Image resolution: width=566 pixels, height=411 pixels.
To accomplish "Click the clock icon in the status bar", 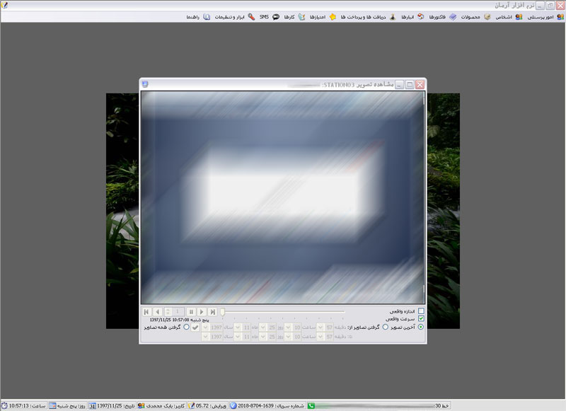I will (4, 406).
